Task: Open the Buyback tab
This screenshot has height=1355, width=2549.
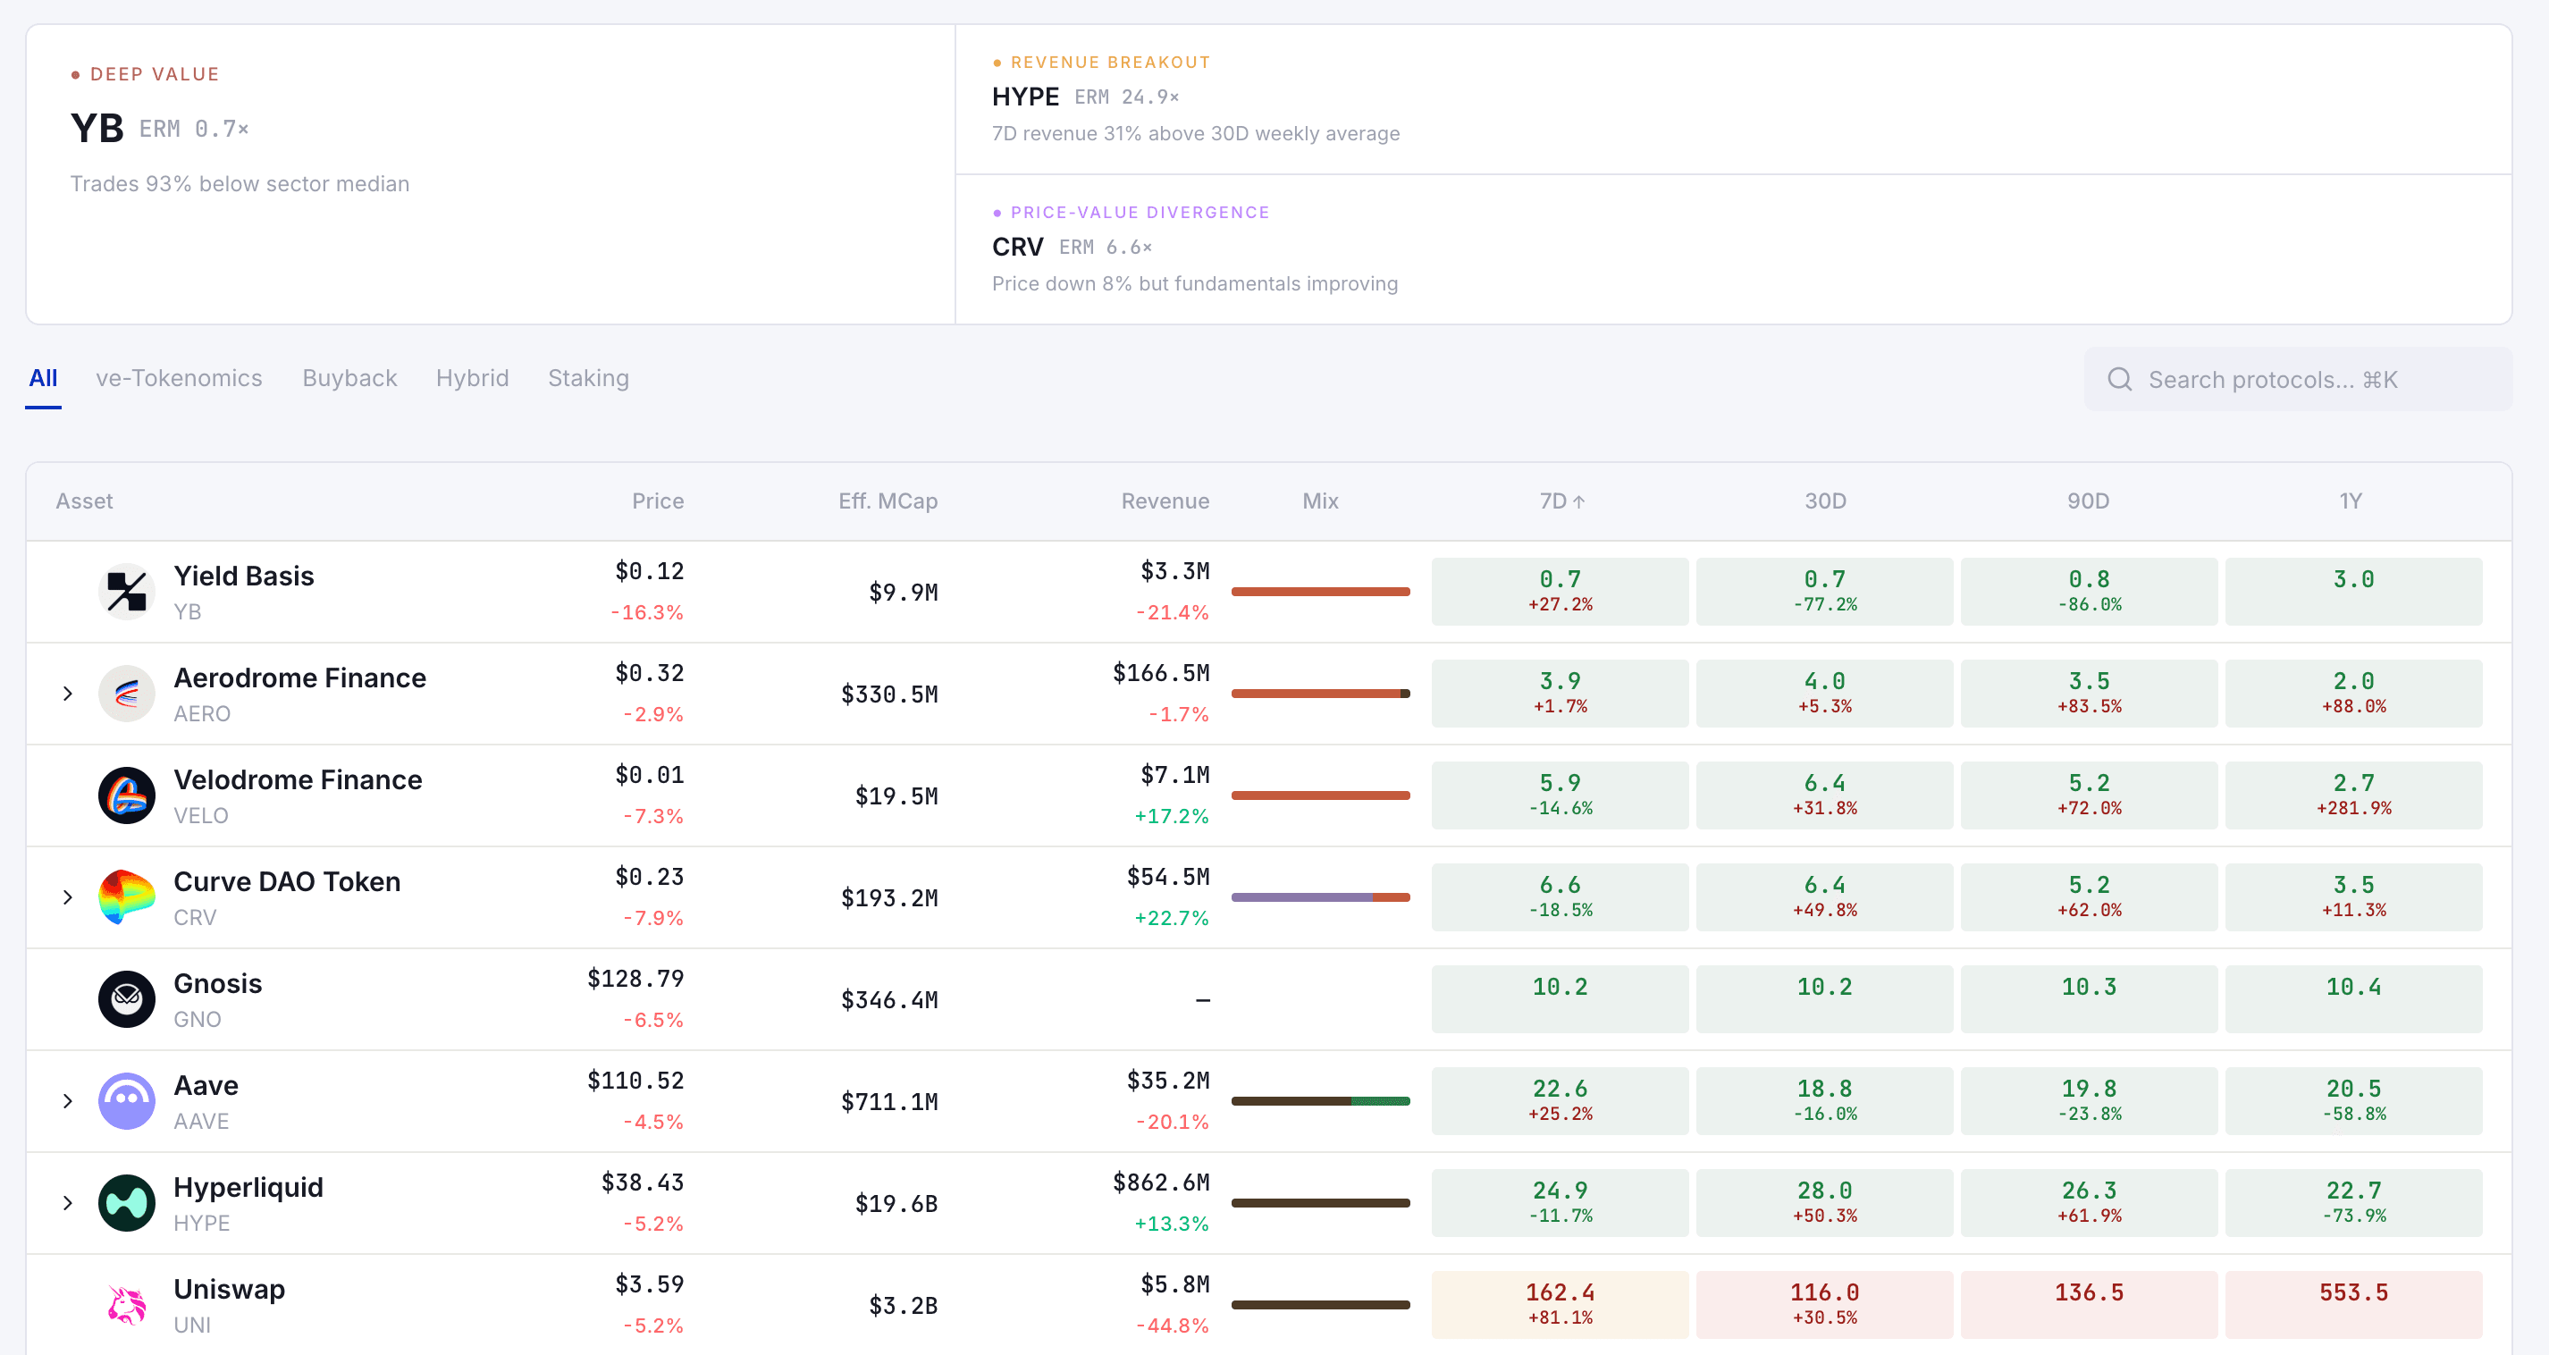Action: point(349,378)
